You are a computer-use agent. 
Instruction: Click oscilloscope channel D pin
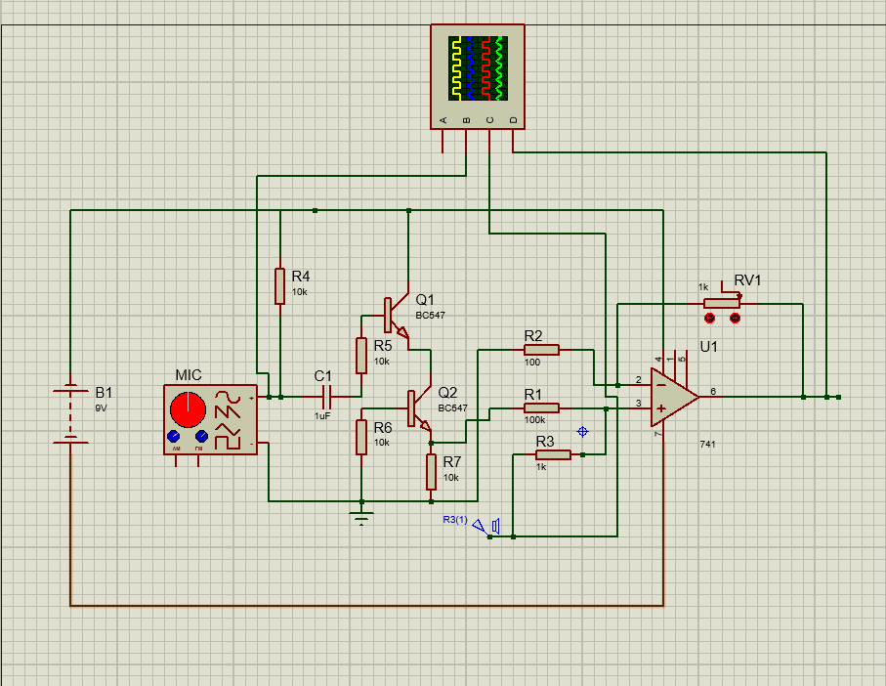513,142
